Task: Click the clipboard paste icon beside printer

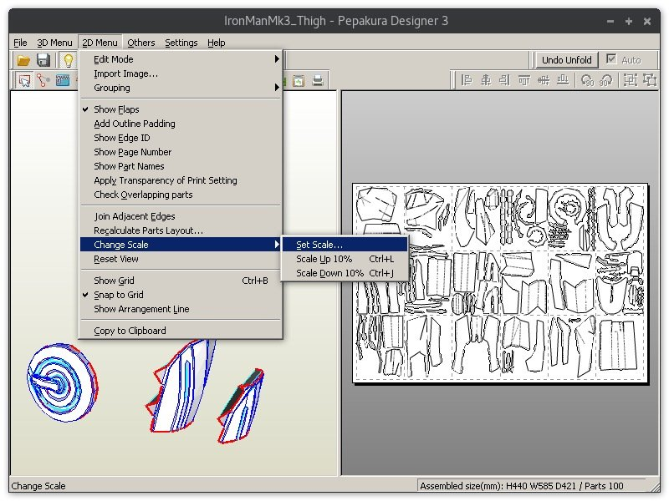Action: (x=299, y=80)
